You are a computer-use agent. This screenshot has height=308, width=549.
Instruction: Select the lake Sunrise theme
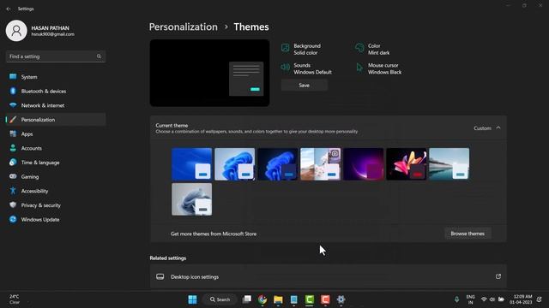coord(449,164)
